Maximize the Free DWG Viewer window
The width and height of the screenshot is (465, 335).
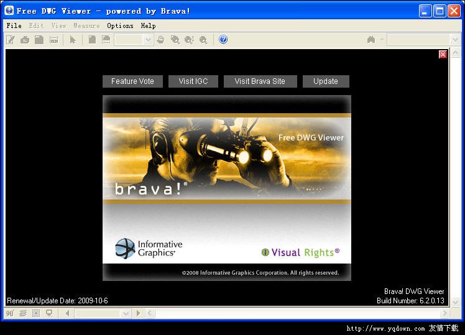pyautogui.click(x=440, y=11)
